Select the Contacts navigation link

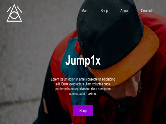(x=147, y=11)
